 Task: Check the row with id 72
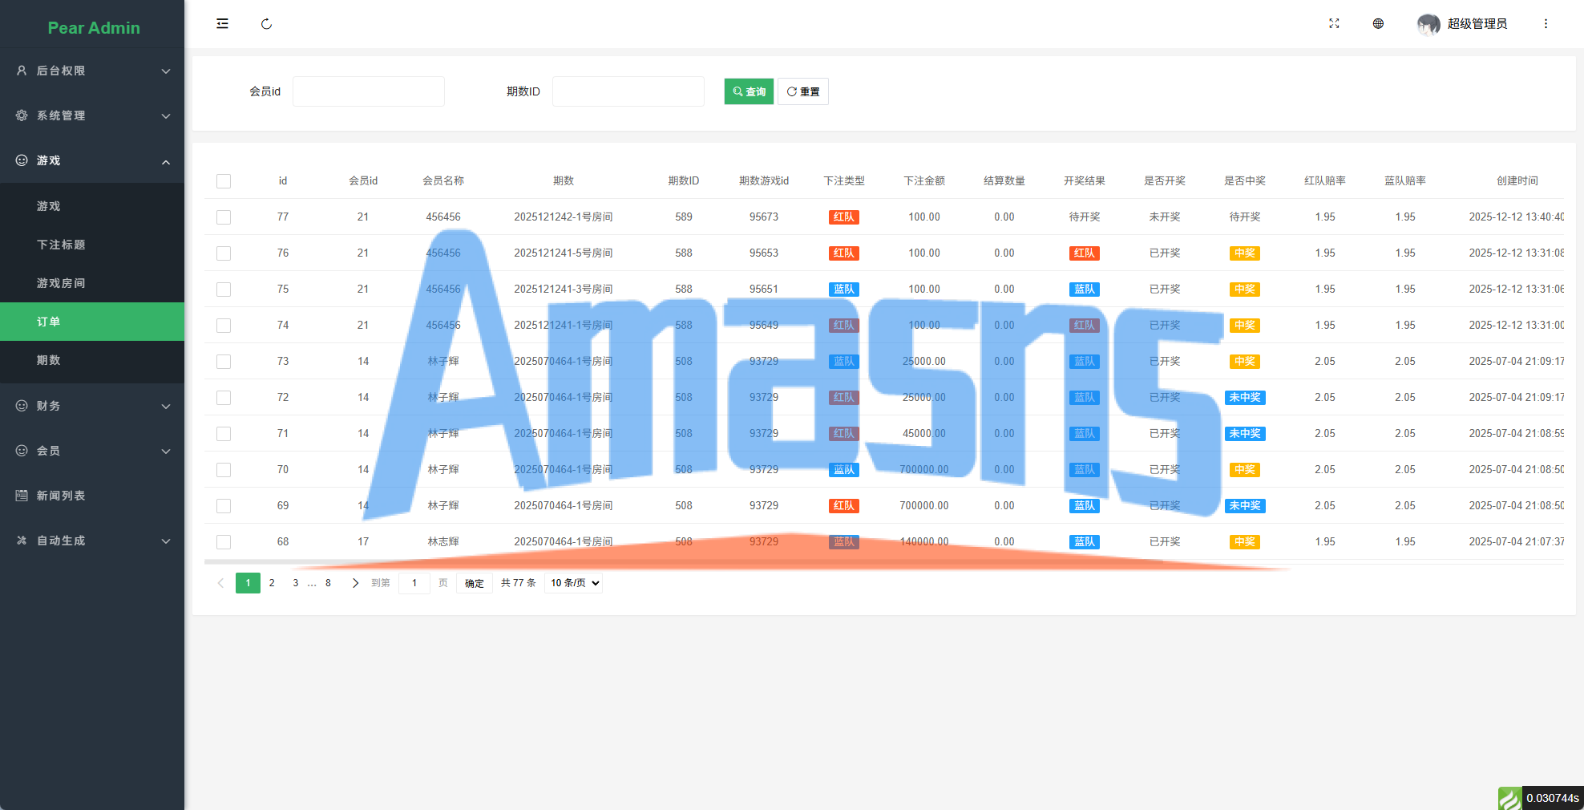click(x=224, y=398)
